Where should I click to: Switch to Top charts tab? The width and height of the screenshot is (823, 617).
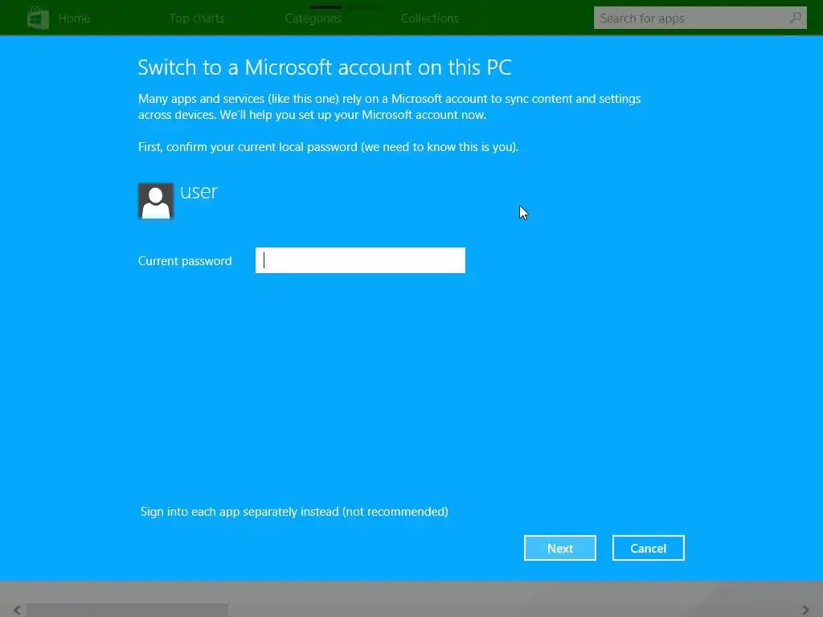tap(197, 18)
